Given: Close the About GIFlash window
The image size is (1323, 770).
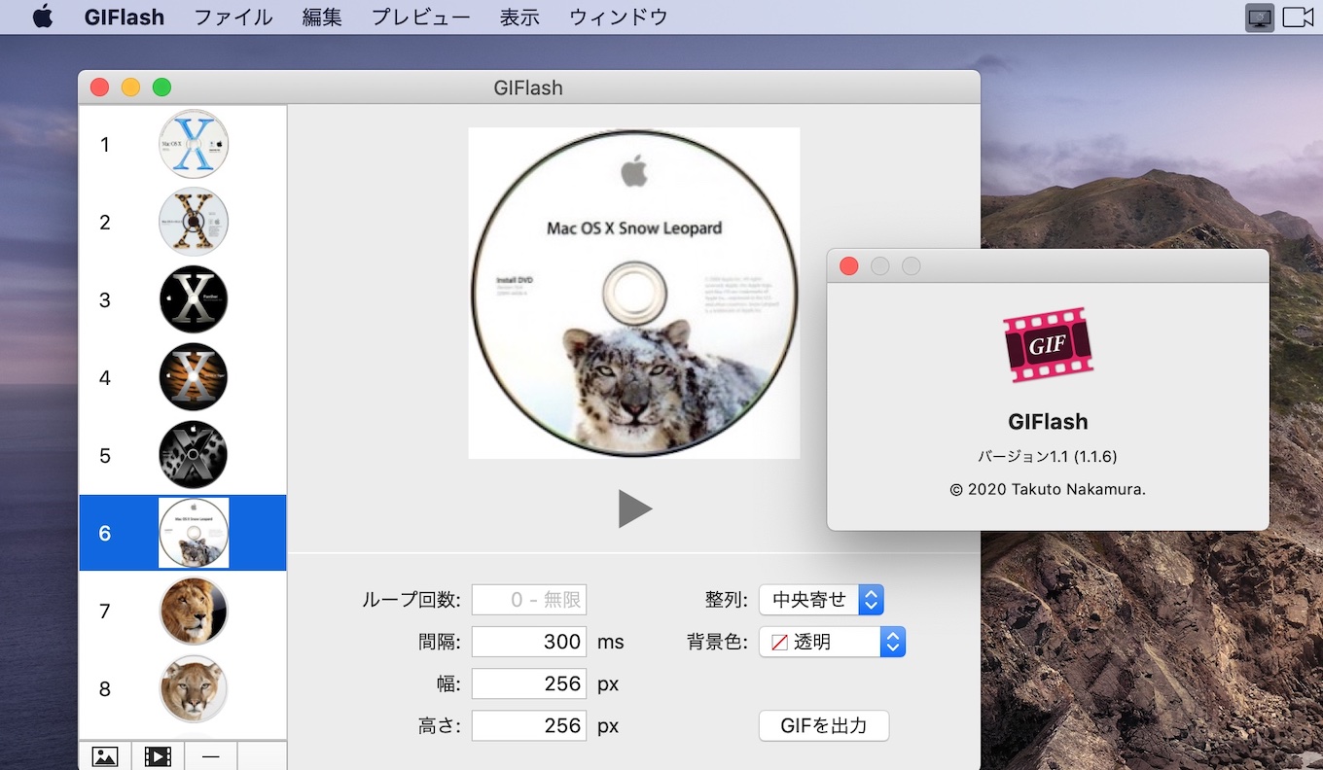Looking at the screenshot, I should pos(849,266).
